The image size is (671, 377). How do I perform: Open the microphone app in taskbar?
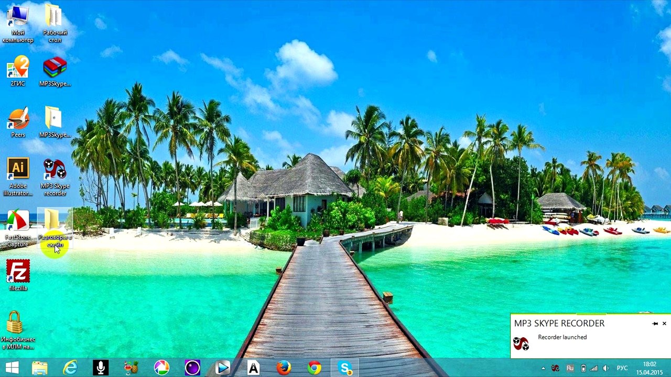click(x=101, y=368)
